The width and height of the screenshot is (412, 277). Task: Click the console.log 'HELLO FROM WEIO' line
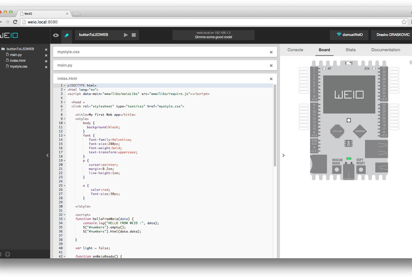click(121, 223)
